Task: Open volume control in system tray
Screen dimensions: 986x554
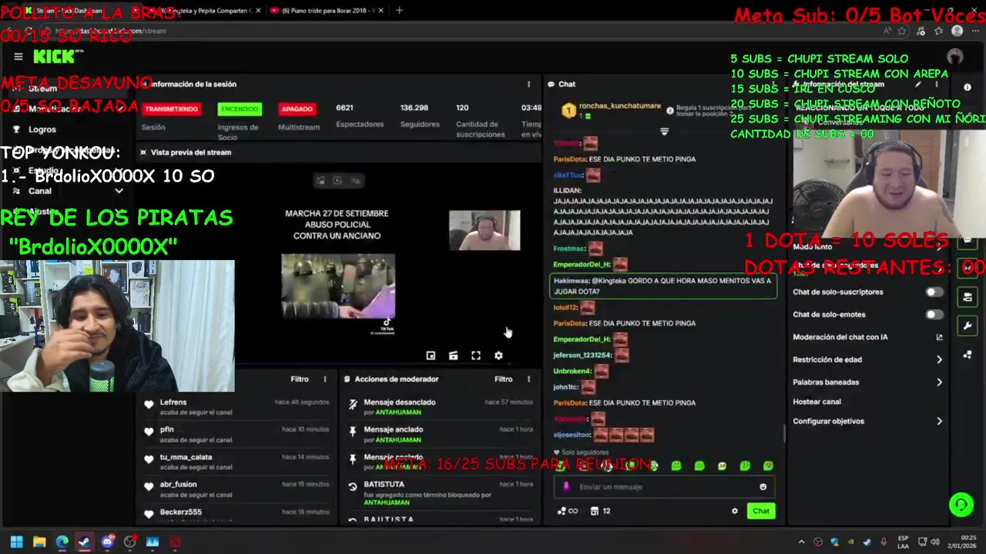Action: point(935,542)
